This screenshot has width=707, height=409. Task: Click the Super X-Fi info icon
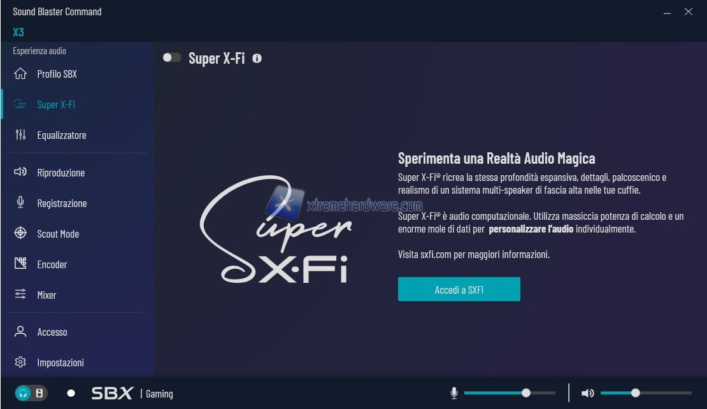(257, 58)
